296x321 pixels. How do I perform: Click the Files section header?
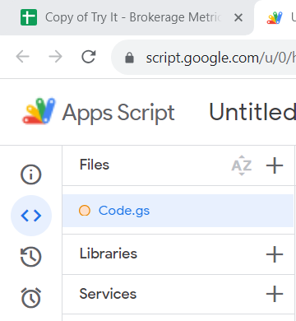click(95, 165)
